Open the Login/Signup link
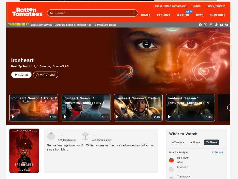 216,6
